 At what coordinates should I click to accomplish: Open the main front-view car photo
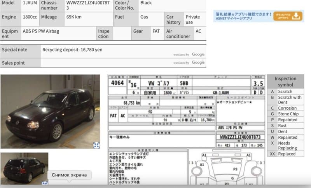point(50,112)
